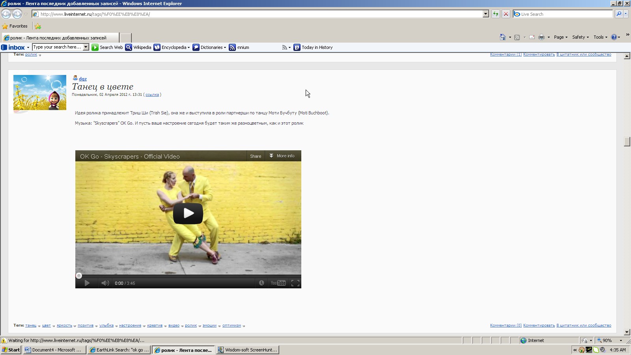Expand the command bar overflow chevron
Screen dimensions: 631x355
coord(627,35)
